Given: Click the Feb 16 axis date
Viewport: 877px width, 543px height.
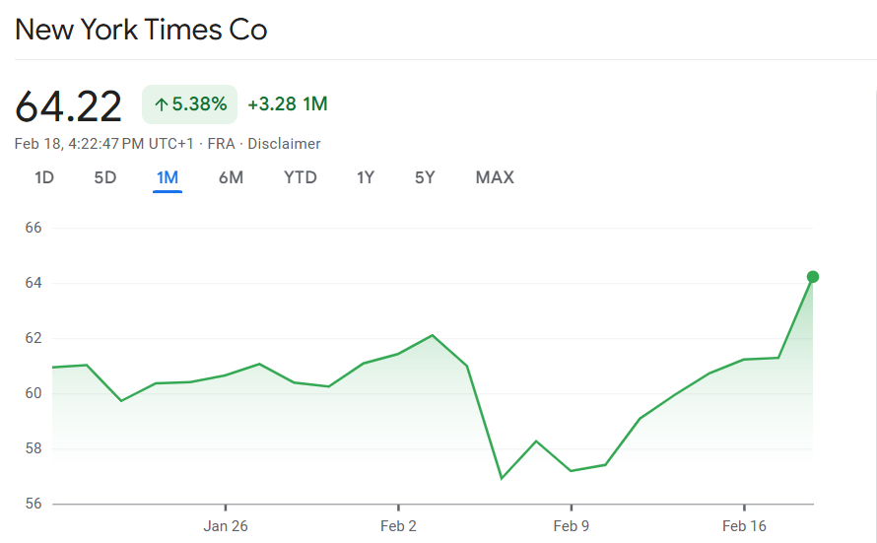Looking at the screenshot, I should [744, 526].
